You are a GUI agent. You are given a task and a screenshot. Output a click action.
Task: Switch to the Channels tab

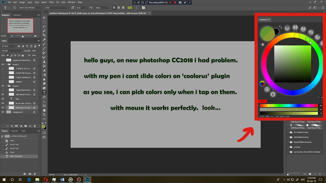(x=14, y=131)
